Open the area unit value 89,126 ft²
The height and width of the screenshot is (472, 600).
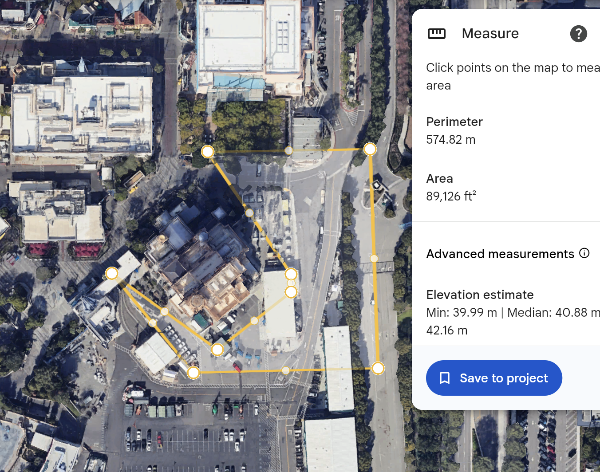[x=451, y=196]
